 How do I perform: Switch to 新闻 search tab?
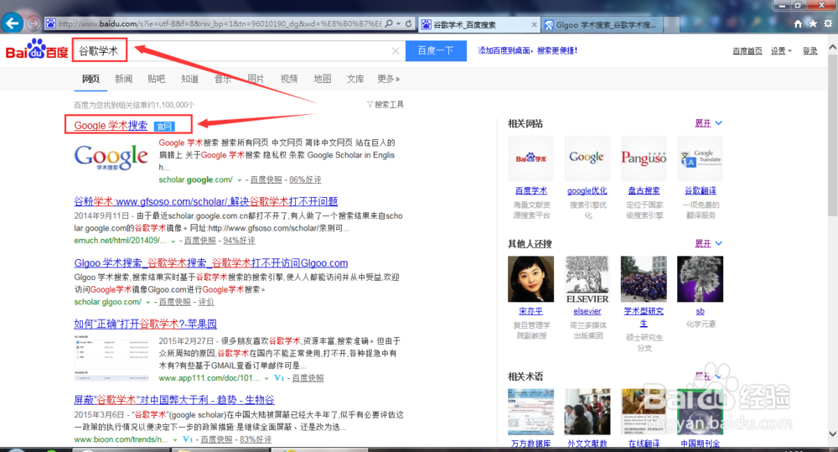click(123, 79)
